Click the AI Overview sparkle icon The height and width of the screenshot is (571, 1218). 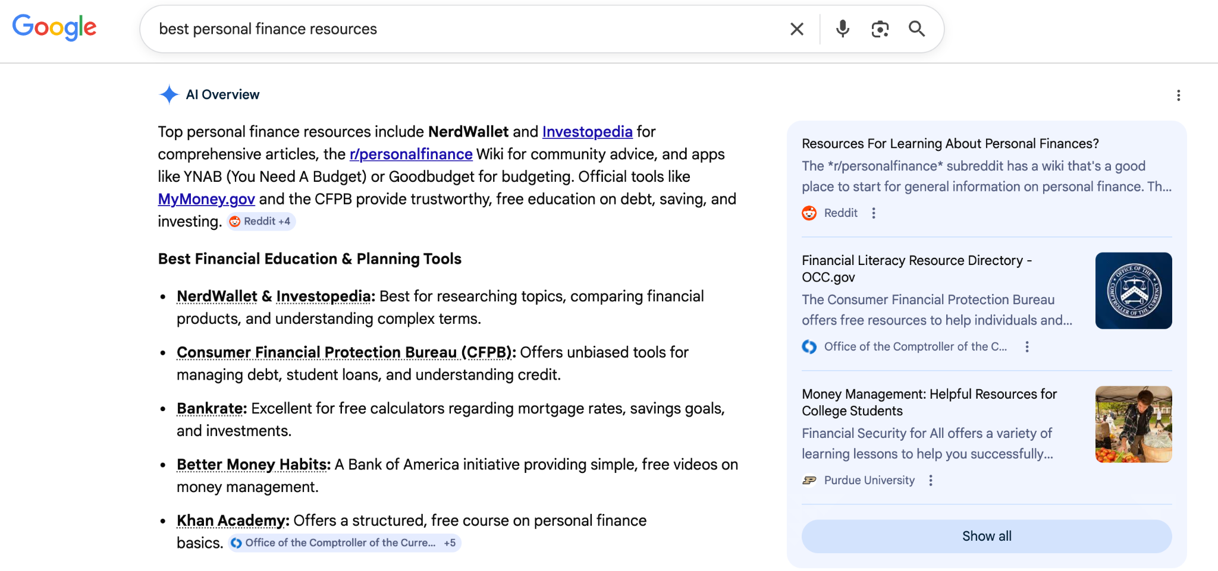(169, 94)
